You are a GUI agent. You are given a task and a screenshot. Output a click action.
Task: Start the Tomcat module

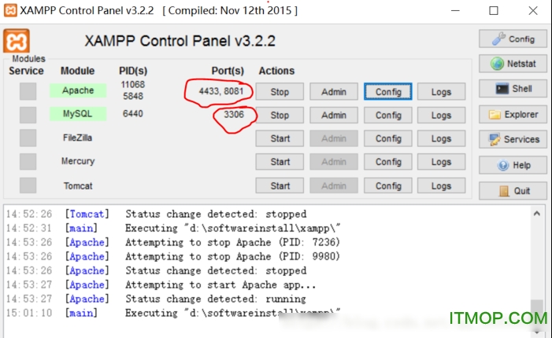[280, 186]
